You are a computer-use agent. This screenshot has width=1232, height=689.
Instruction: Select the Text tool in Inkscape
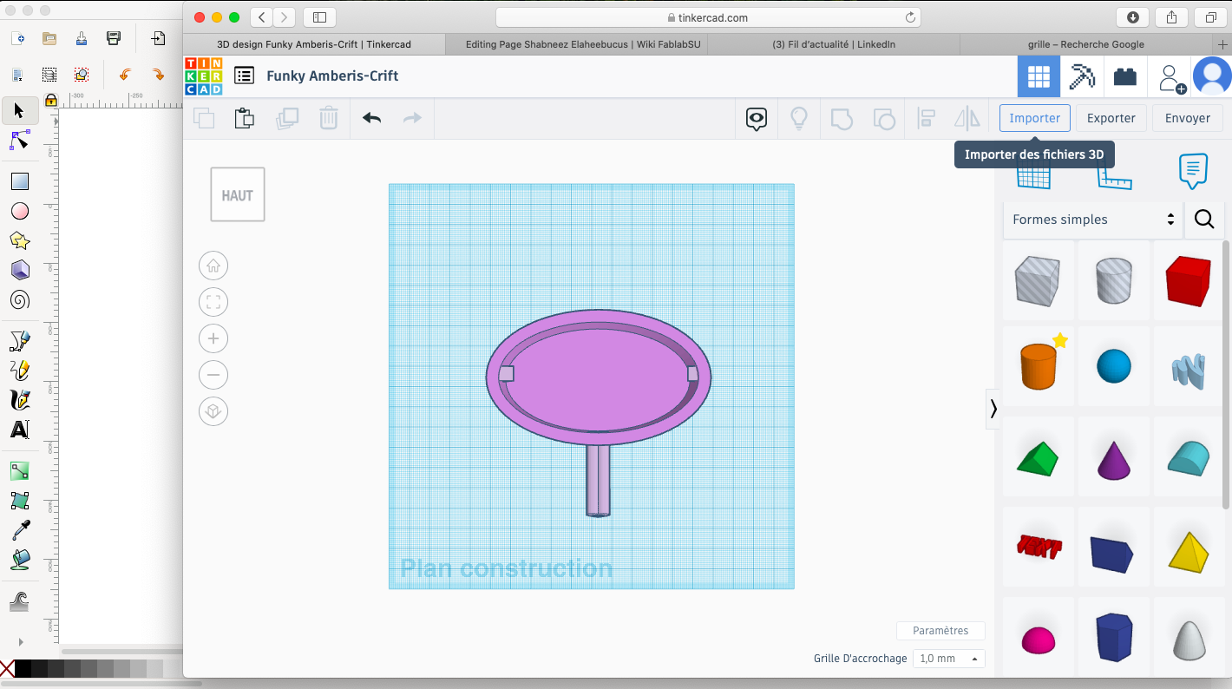click(19, 430)
